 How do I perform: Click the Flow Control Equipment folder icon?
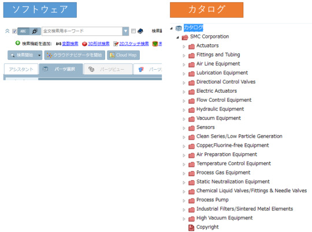tap(191, 101)
